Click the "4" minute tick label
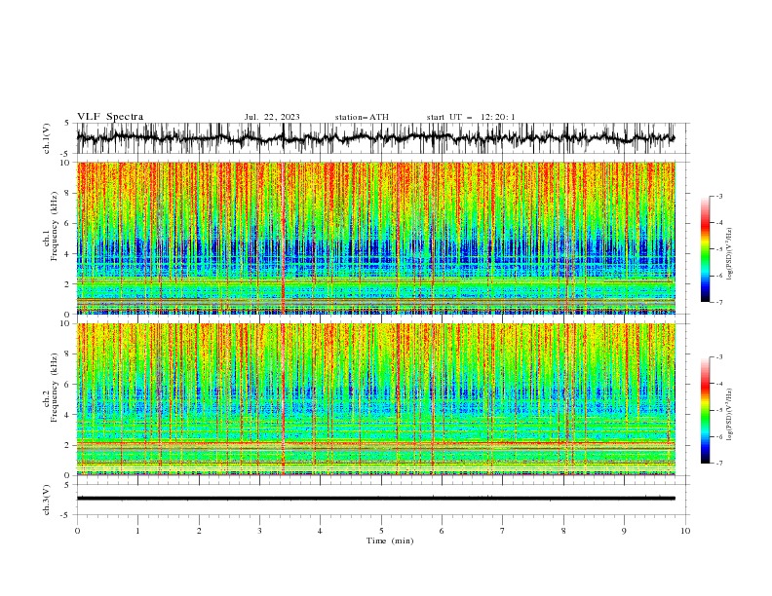 [x=320, y=531]
